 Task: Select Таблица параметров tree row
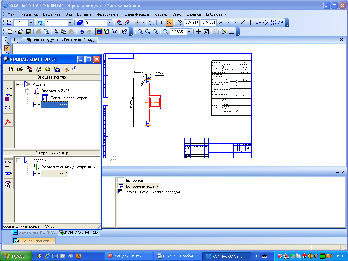65,98
